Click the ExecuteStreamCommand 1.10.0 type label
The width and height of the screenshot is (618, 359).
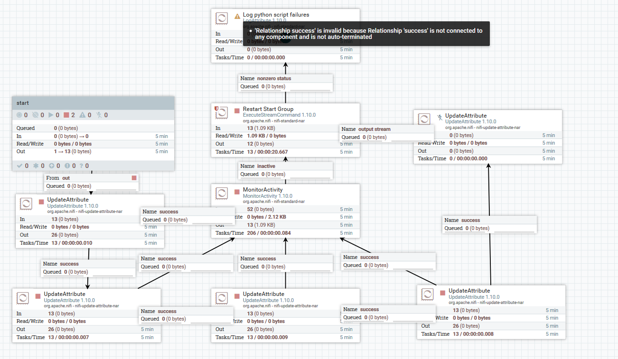point(279,115)
